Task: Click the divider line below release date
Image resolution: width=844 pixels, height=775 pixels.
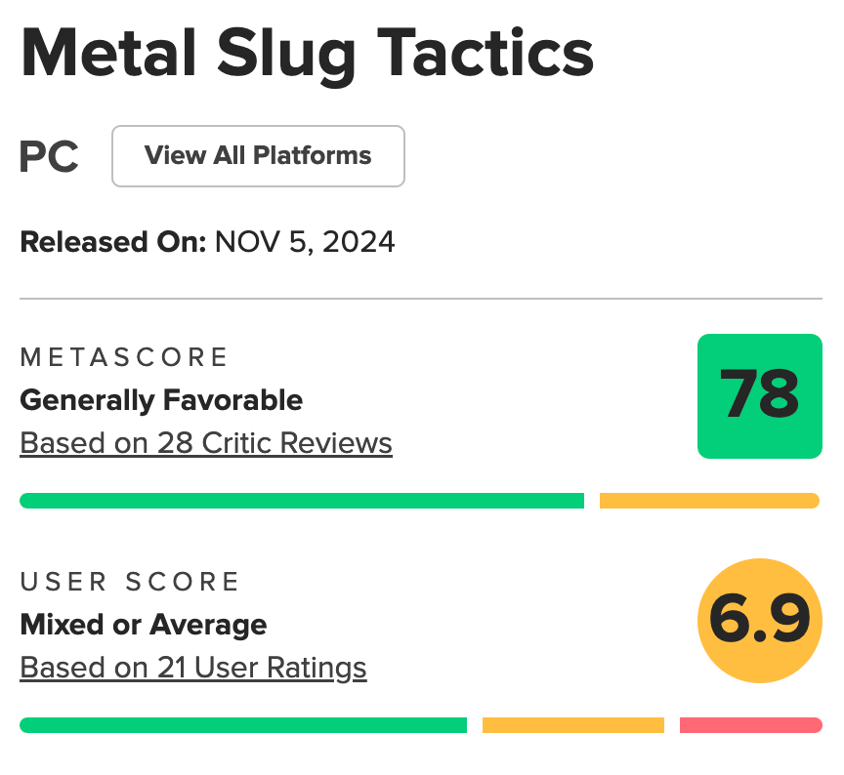Action: tap(420, 299)
